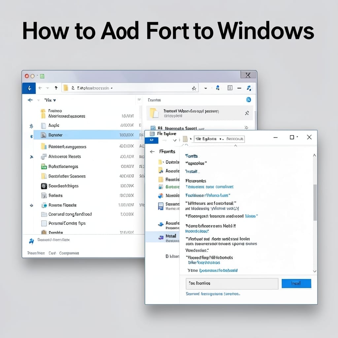Open the blue link under Fleteronlss heading

210,187
